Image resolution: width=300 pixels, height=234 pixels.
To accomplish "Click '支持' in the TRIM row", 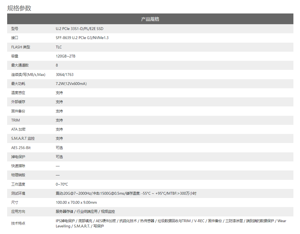I will [59, 120].
